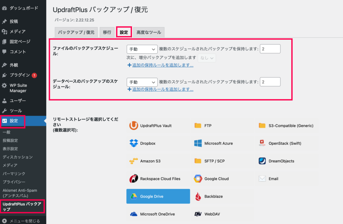The width and height of the screenshot is (343, 224).
Task: Click file backup retention count field
Action: [x=270, y=49]
